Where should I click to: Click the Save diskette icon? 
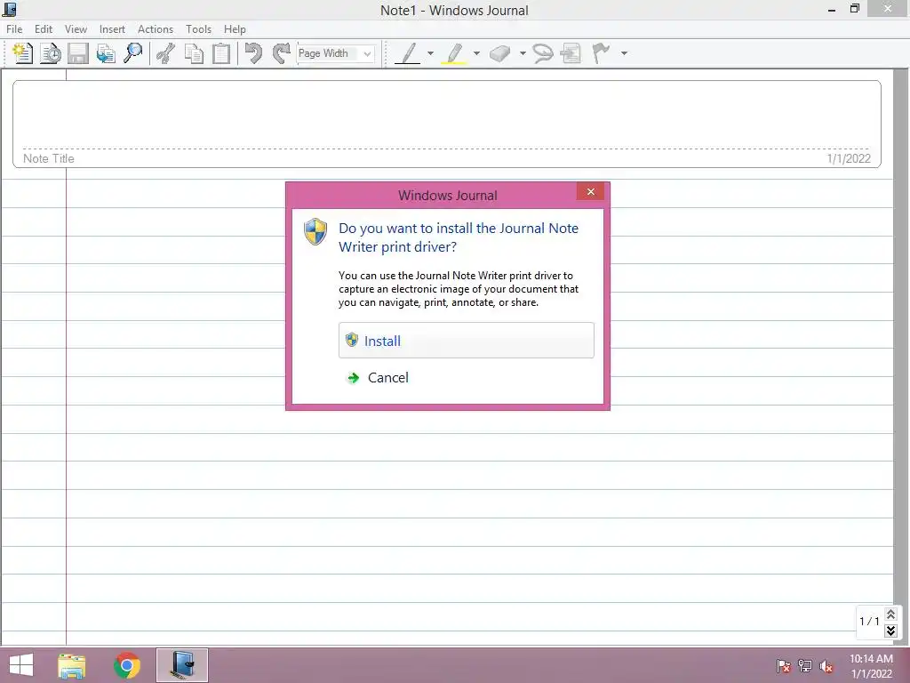pos(78,53)
